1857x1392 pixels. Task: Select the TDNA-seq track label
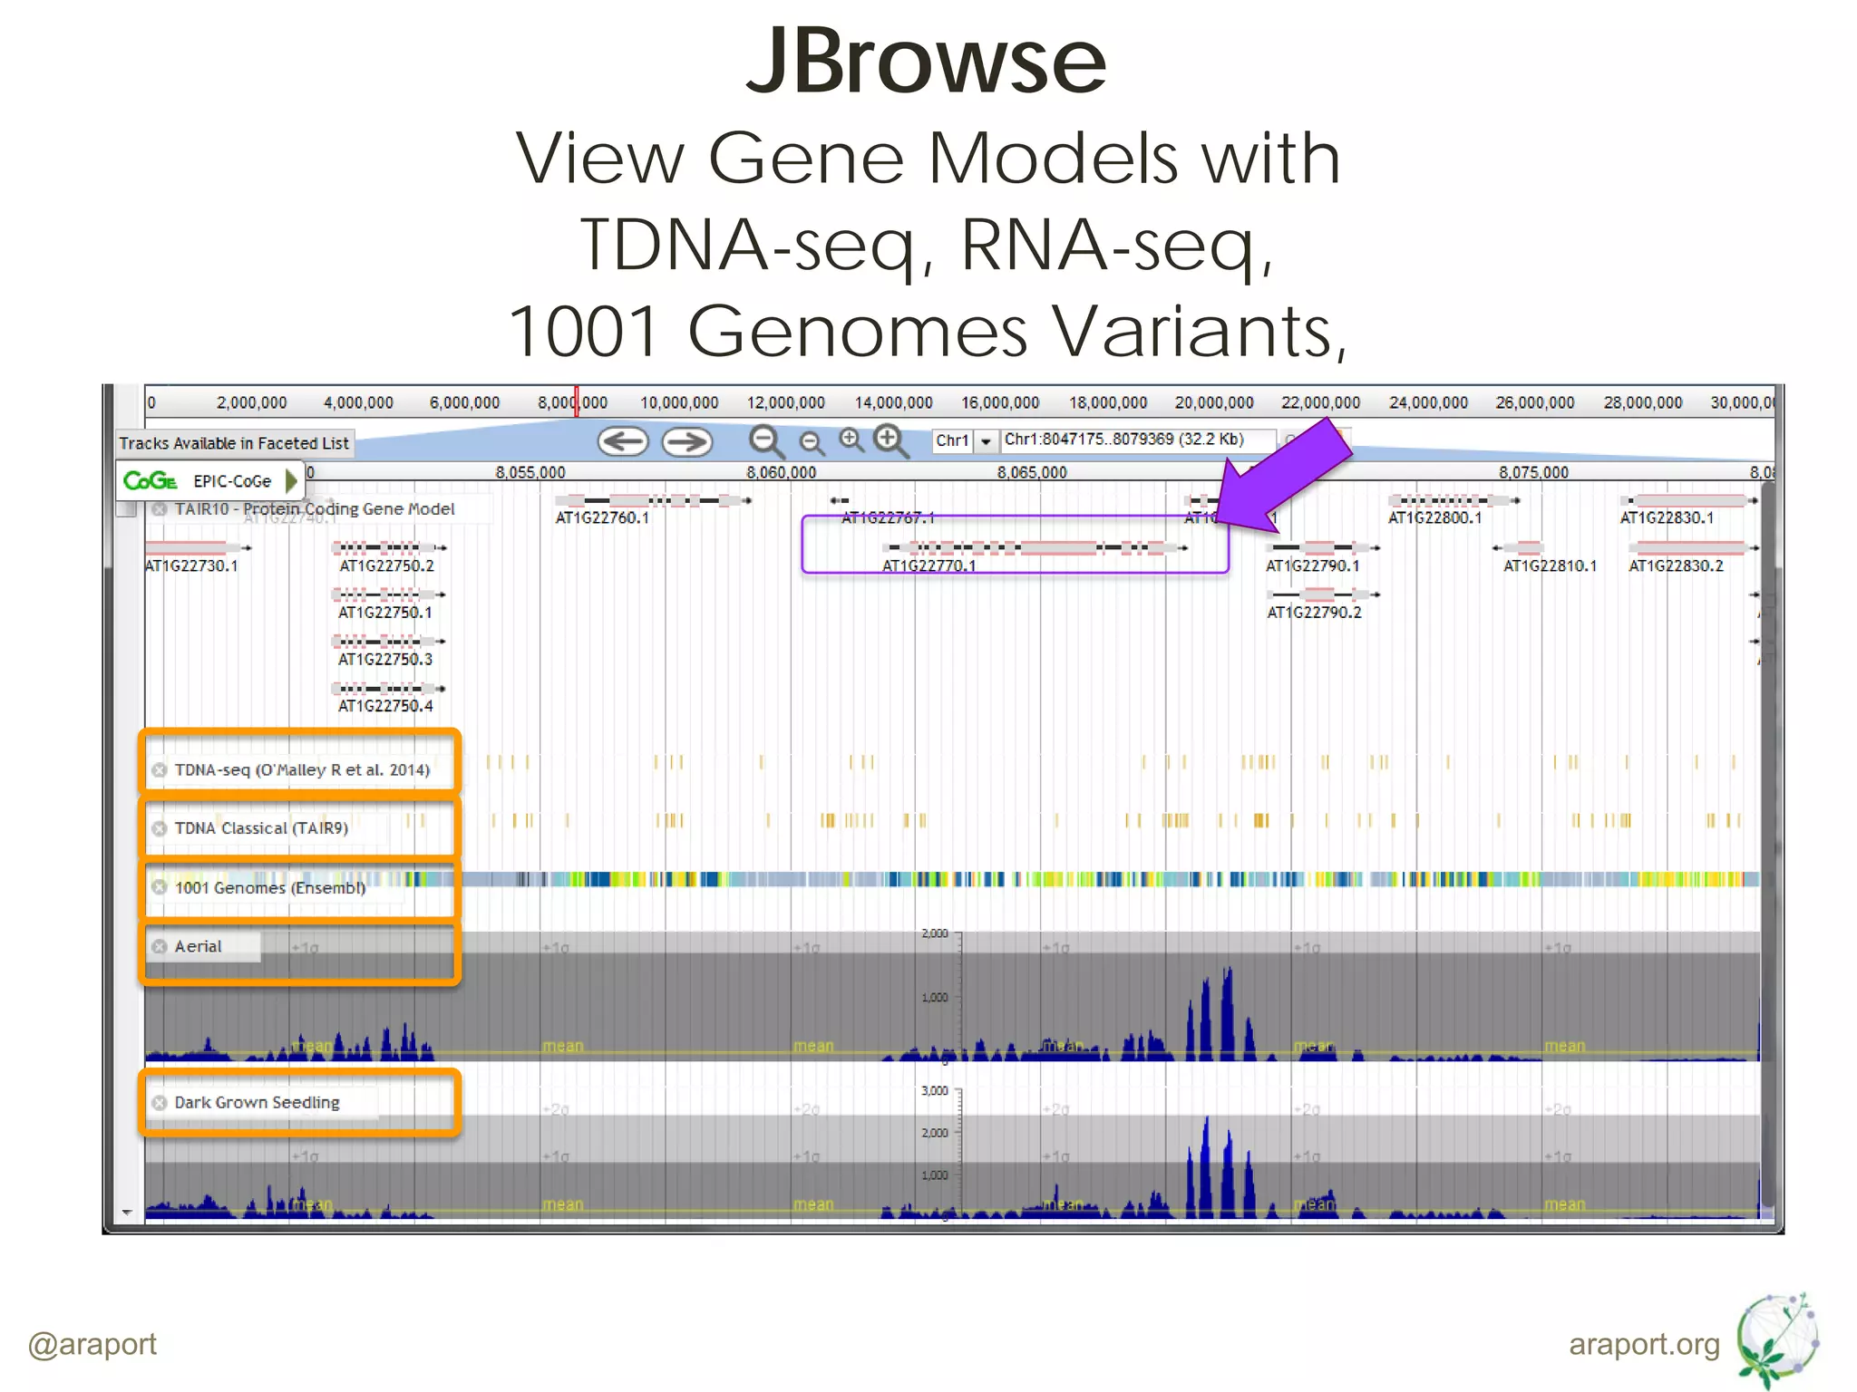302,770
